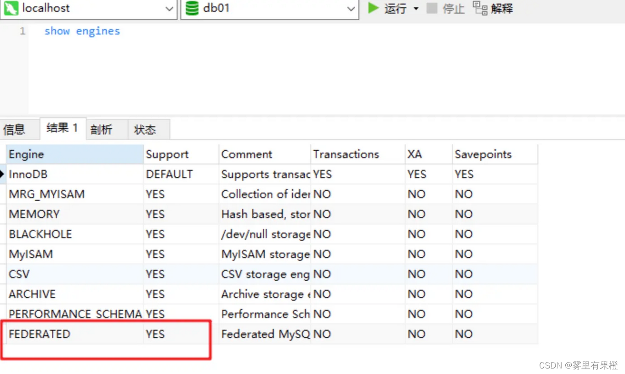Click the db01 database icon
This screenshot has height=374, width=625.
click(x=192, y=8)
